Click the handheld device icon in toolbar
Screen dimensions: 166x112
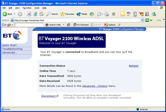(135, 14)
